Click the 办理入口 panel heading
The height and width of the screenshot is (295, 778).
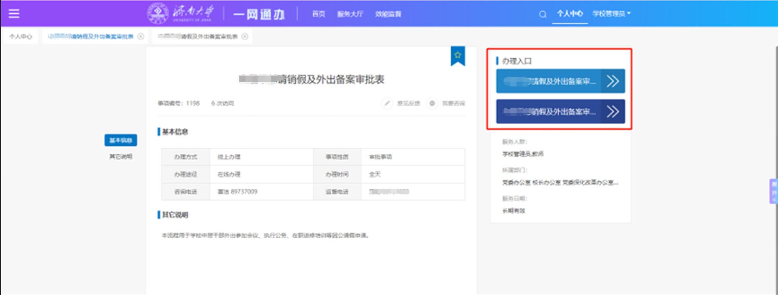(517, 61)
